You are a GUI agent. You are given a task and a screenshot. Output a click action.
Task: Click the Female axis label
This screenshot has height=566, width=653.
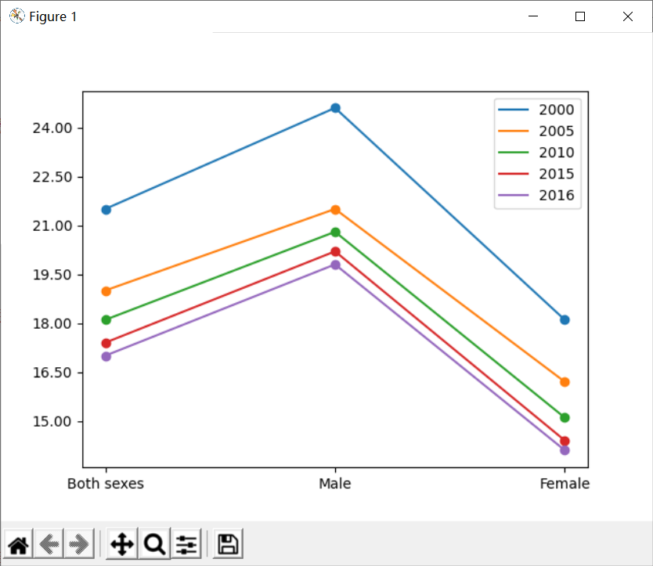[x=565, y=484]
